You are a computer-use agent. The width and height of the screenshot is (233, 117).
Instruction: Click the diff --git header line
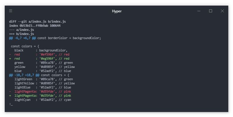(x=37, y=21)
